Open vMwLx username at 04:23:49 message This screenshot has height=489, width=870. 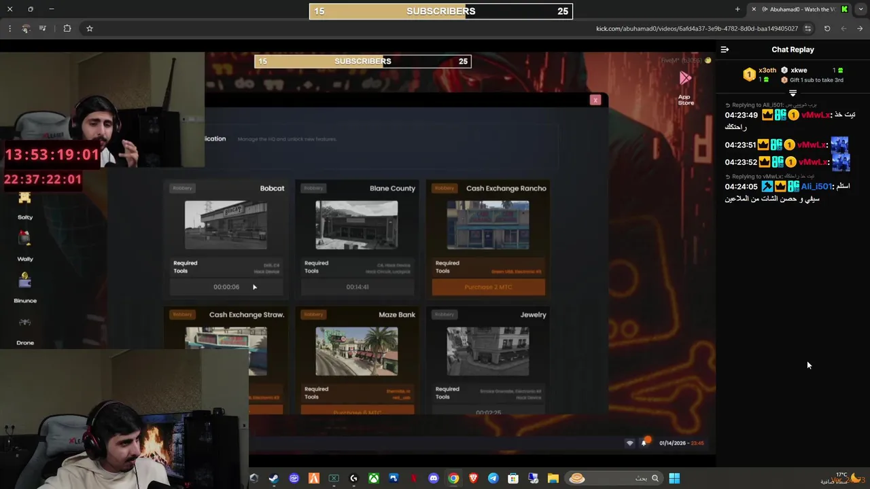pos(815,115)
